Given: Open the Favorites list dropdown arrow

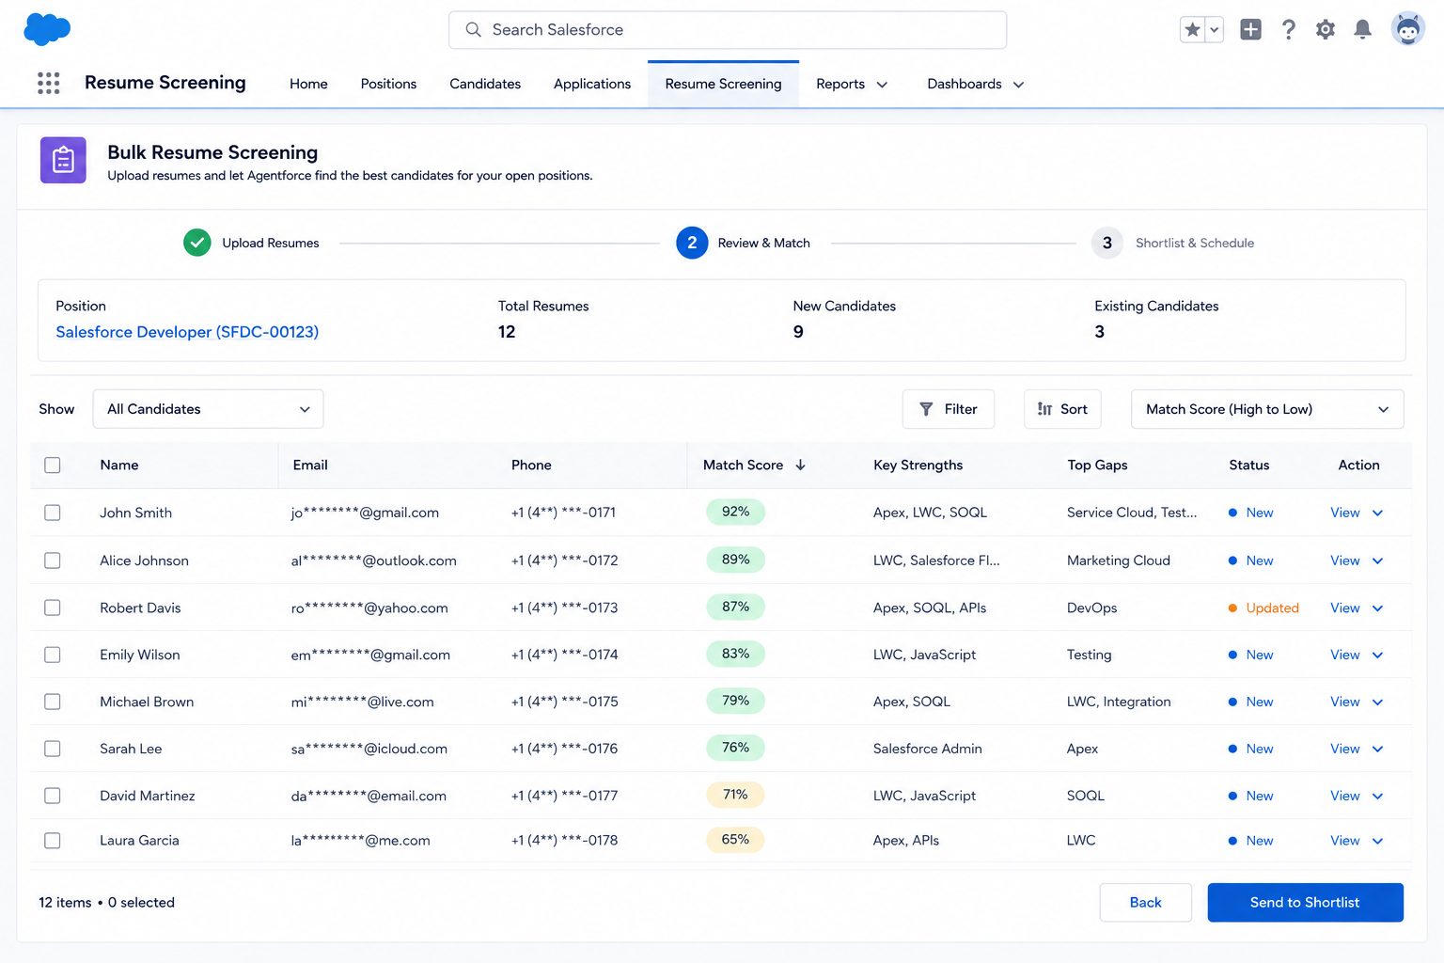Looking at the screenshot, I should click(x=1215, y=30).
